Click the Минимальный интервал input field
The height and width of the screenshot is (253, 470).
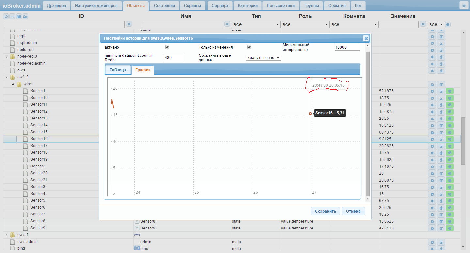pos(347,47)
